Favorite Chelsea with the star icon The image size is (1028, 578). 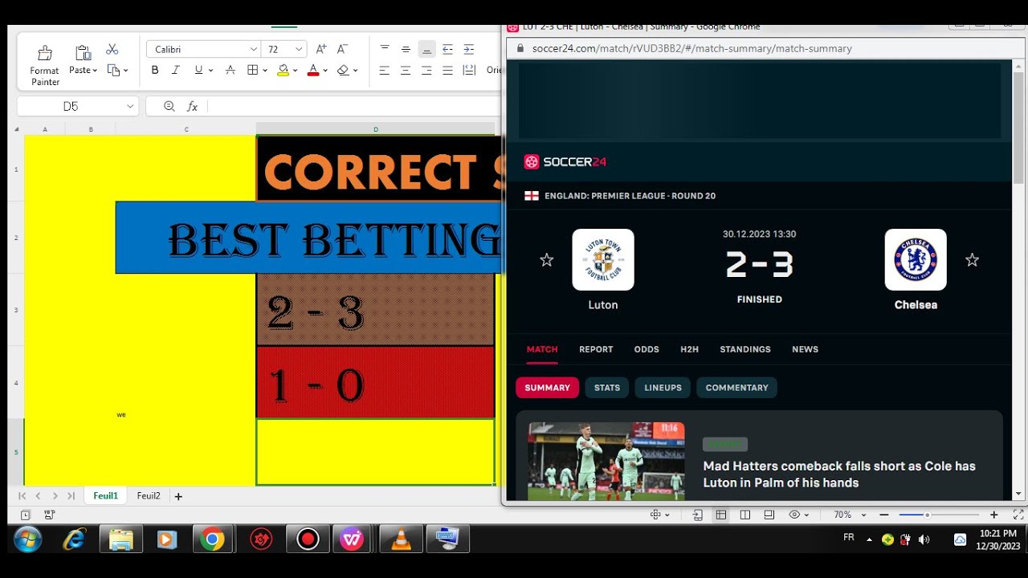point(972,260)
